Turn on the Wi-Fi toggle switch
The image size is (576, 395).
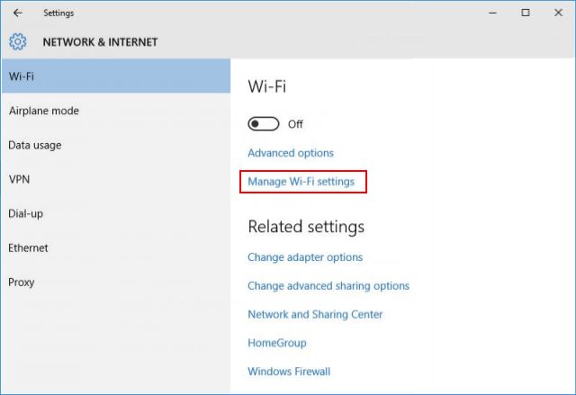(x=264, y=124)
